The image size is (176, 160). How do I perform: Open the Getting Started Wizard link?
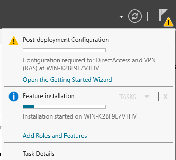tap(67, 79)
